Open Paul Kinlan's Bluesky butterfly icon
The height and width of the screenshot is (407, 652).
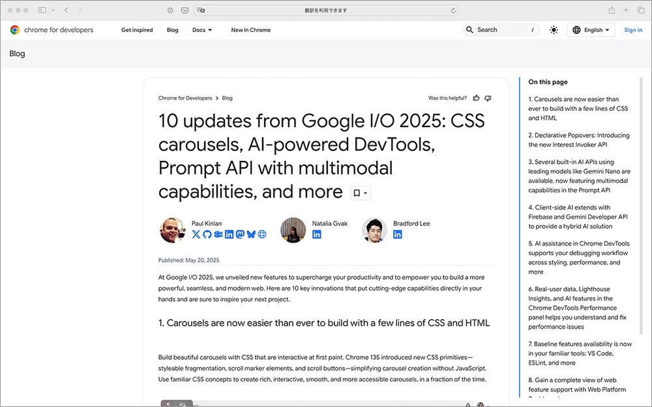click(251, 234)
